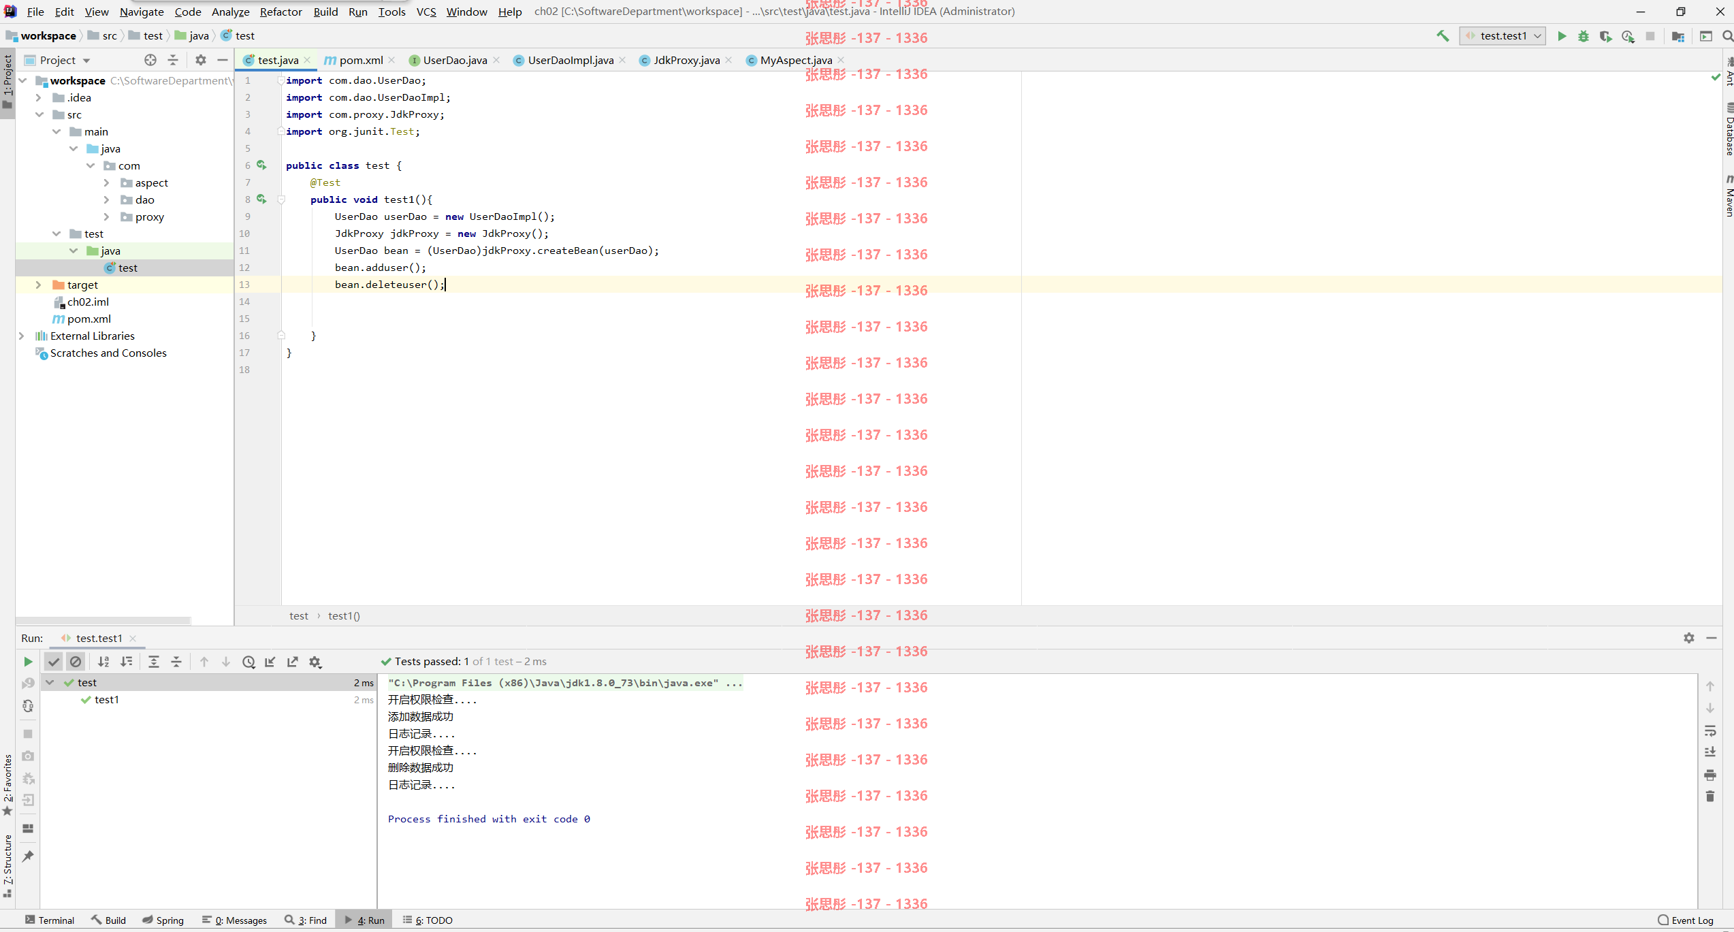Open the Event Log
The image size is (1734, 932).
click(1686, 920)
